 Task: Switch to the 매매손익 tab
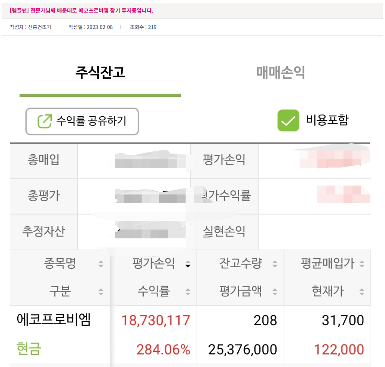point(281,73)
